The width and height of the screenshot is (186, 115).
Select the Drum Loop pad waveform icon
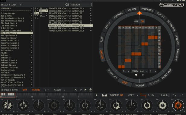tap(8, 106)
